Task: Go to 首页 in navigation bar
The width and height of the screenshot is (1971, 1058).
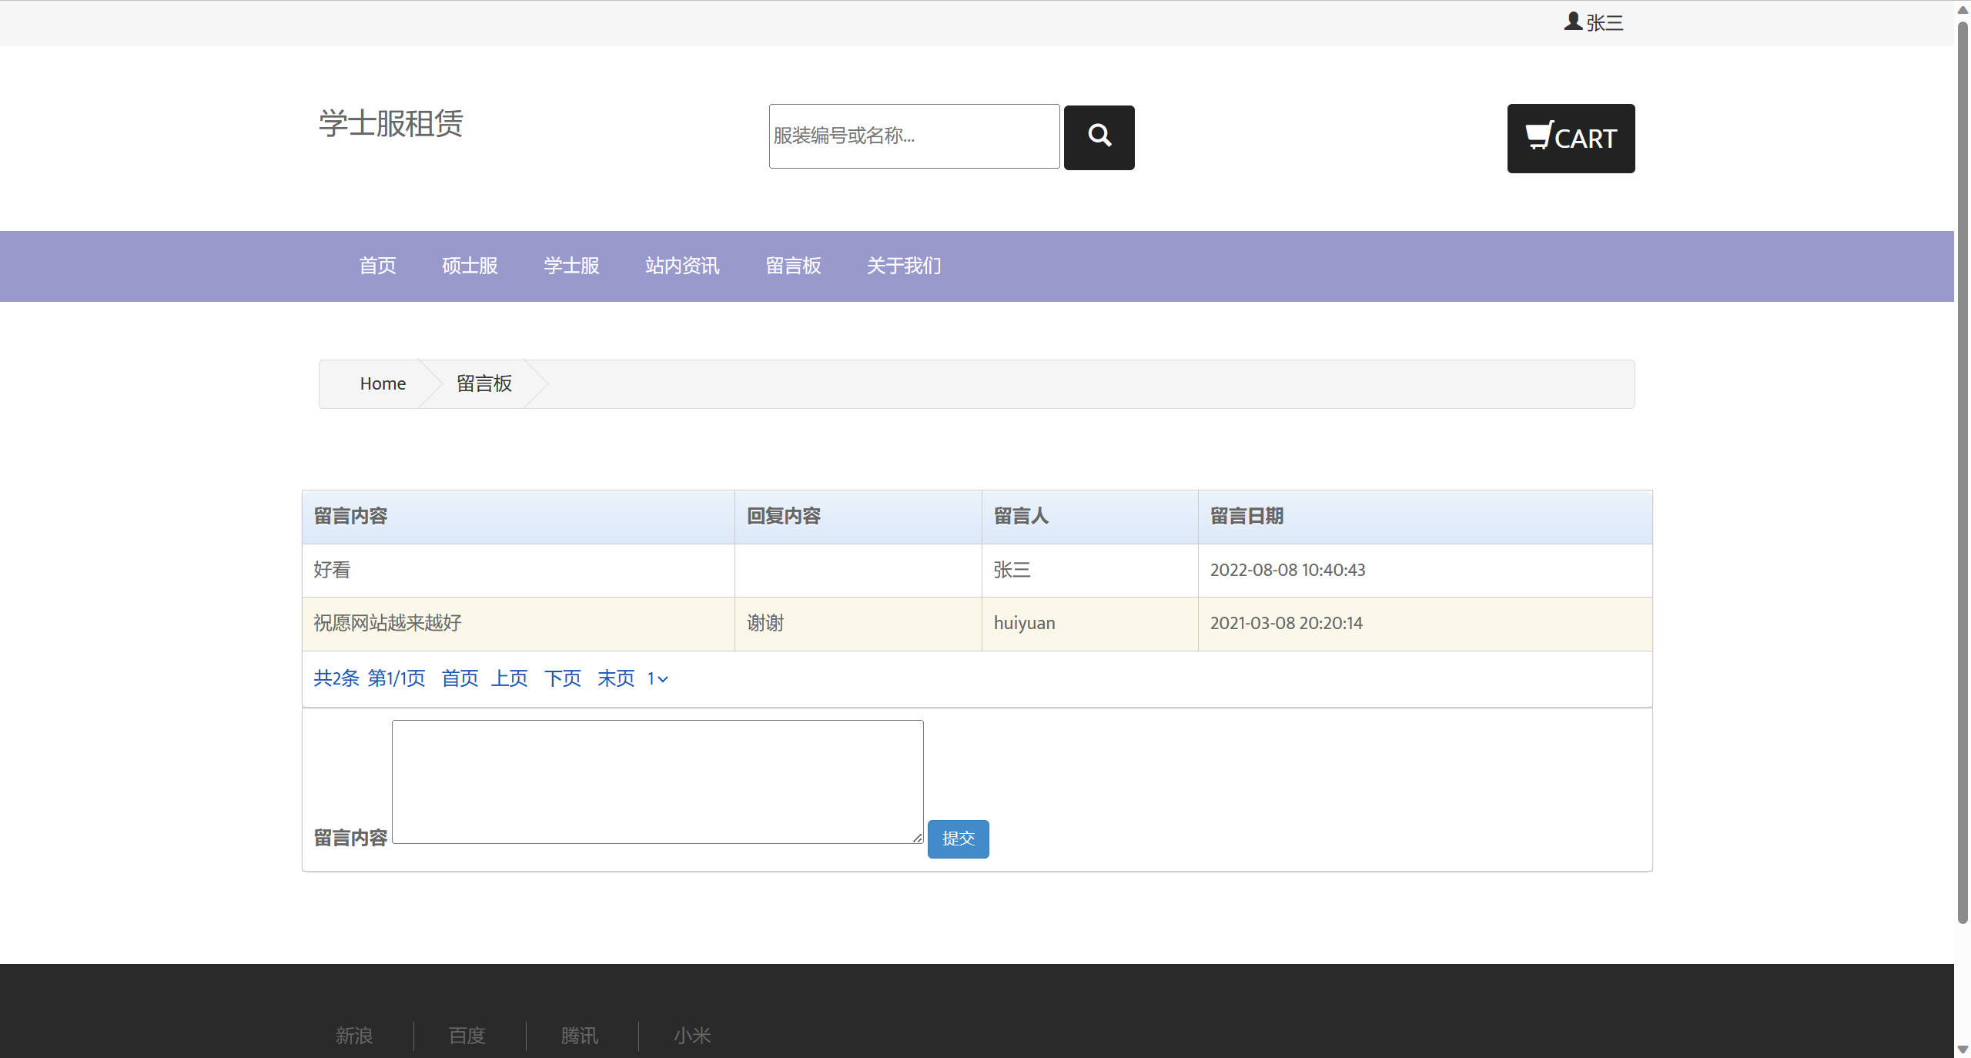Action: click(x=377, y=266)
